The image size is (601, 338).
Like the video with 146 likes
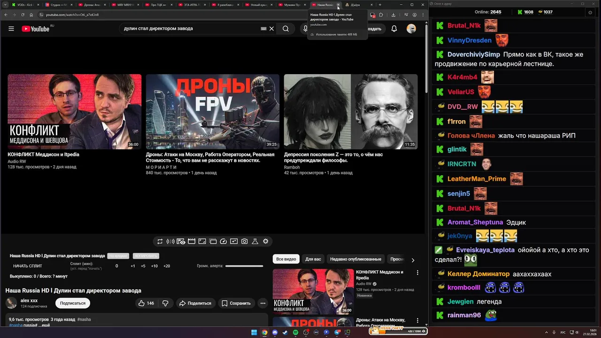tap(146, 303)
